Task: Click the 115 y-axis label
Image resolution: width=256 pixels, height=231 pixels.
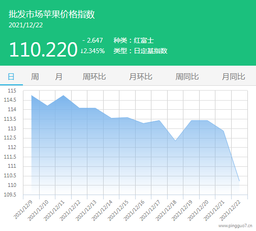Action: (x=12, y=91)
